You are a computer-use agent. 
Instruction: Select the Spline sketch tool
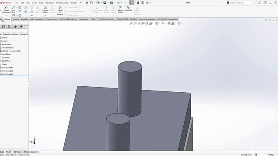26,7
